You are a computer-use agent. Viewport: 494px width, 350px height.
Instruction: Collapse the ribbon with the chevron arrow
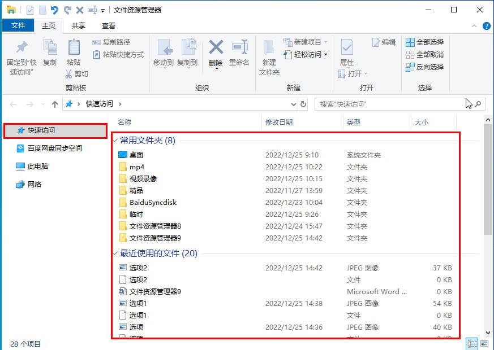coord(474,25)
